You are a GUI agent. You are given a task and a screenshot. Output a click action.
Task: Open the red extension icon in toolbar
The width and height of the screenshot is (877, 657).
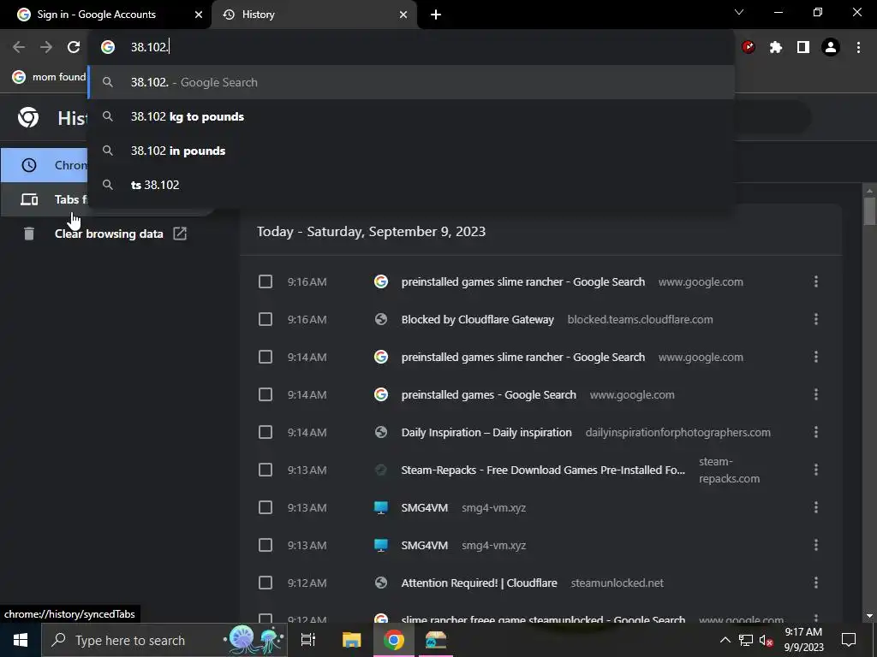(749, 47)
